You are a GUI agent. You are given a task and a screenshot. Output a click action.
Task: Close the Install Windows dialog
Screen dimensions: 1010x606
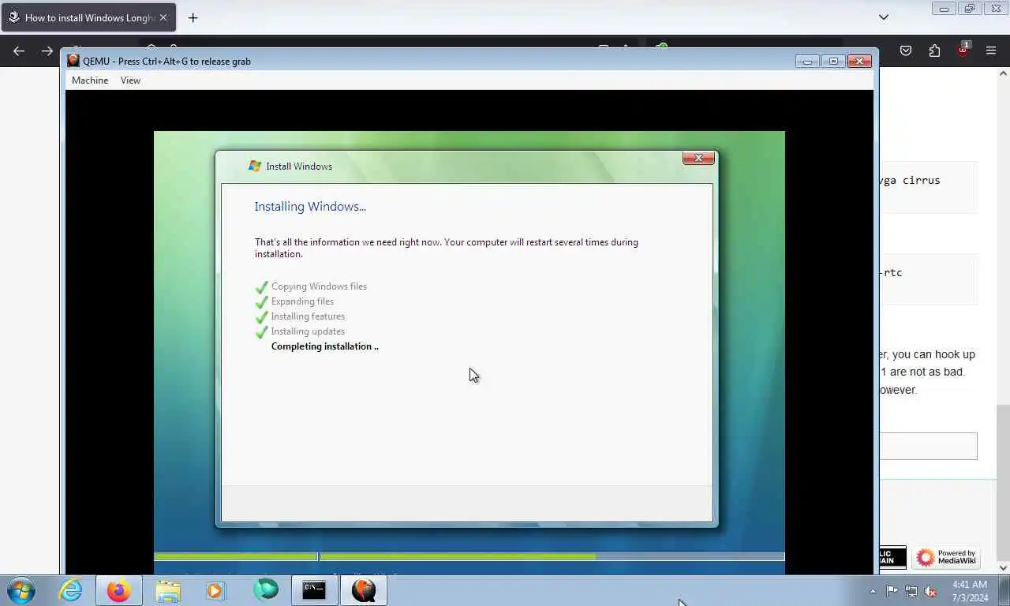pos(698,158)
